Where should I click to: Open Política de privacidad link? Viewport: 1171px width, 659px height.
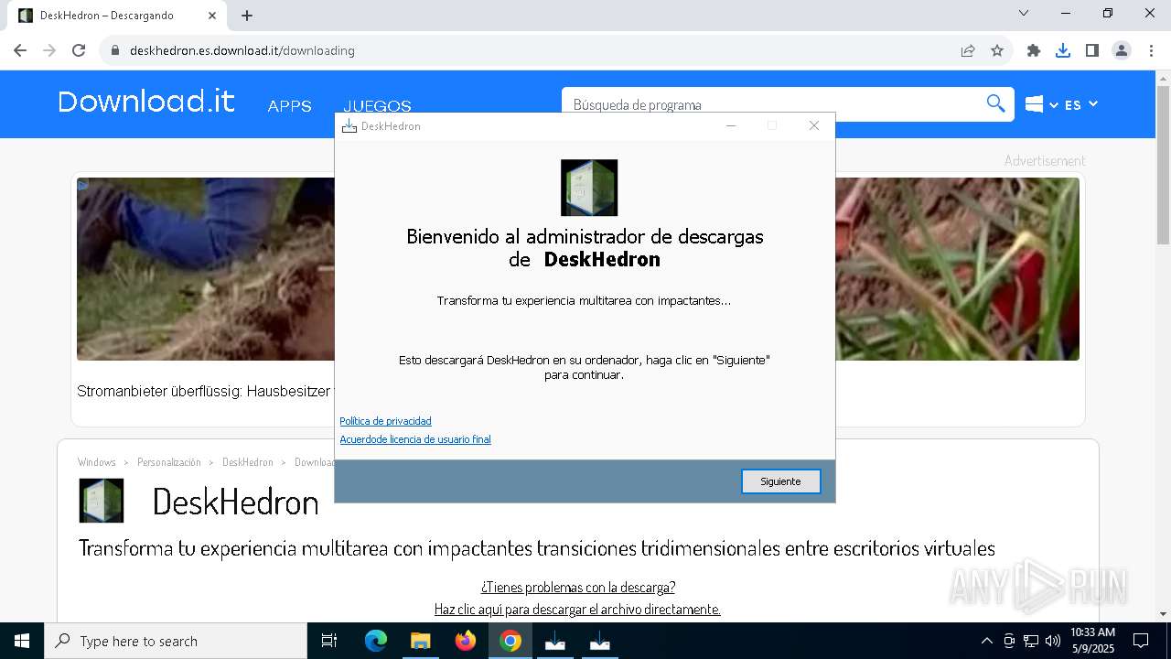coord(385,421)
